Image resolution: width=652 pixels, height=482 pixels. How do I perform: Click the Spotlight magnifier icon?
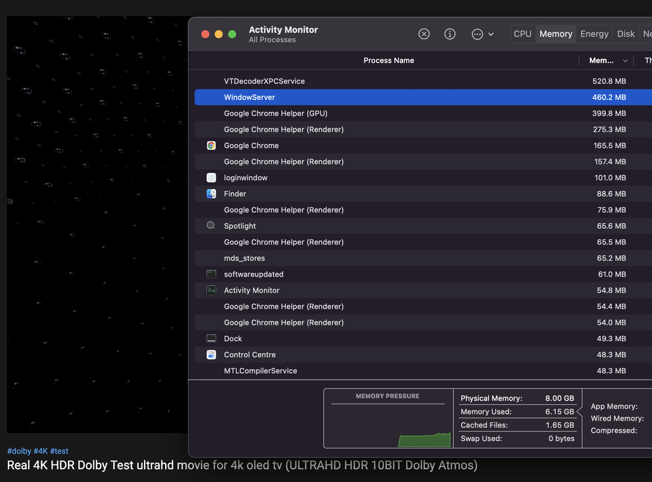(x=212, y=226)
